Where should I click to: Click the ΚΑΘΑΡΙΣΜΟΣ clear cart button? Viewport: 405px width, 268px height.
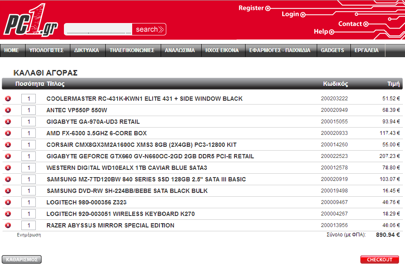[x=22, y=259]
